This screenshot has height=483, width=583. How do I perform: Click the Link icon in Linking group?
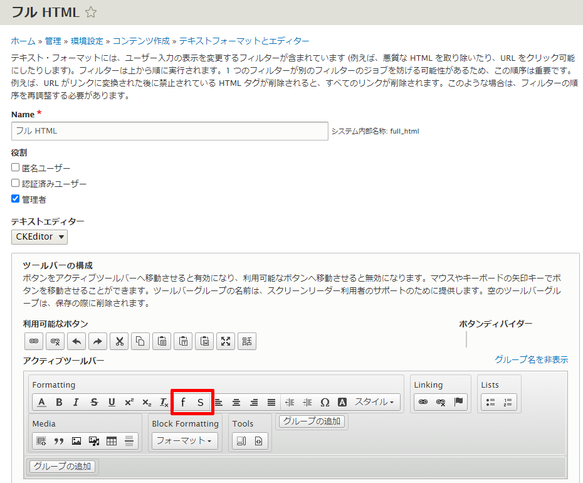click(423, 402)
